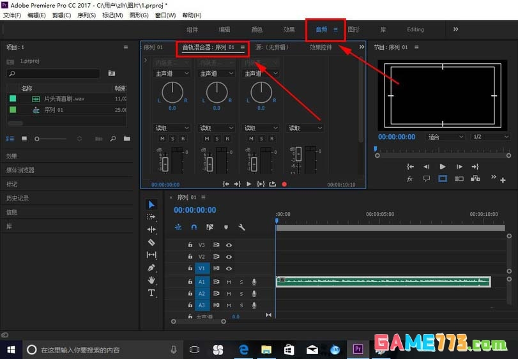Screen dimensions: 518x359
Task: Click the green audio clip on A1
Action: tap(383, 282)
